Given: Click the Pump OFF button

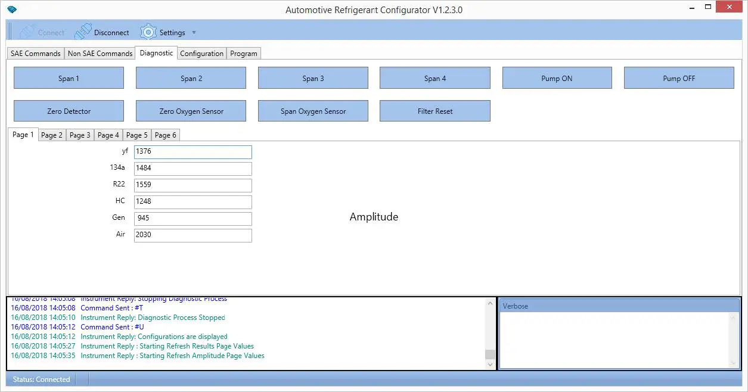Looking at the screenshot, I should 679,78.
